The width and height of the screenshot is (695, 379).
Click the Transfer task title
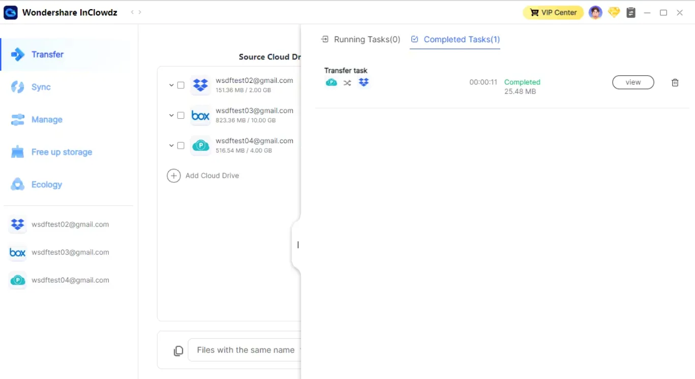(346, 71)
